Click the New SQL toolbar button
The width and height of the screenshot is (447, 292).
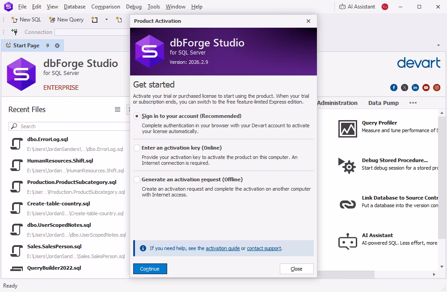(26, 20)
